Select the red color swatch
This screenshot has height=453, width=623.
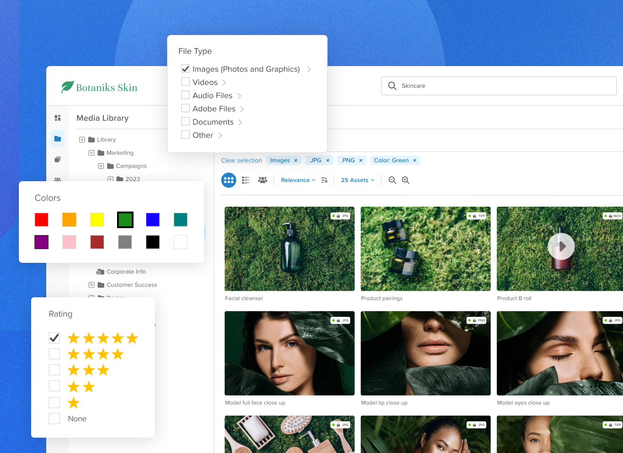pyautogui.click(x=42, y=219)
